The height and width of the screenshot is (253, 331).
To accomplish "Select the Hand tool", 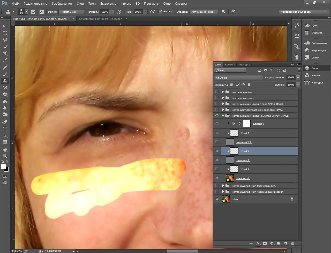I will (x=5, y=149).
